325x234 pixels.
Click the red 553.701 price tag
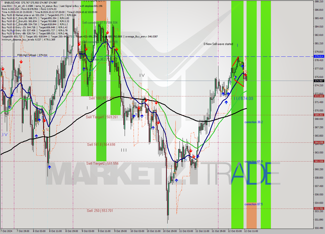(x=319, y=208)
